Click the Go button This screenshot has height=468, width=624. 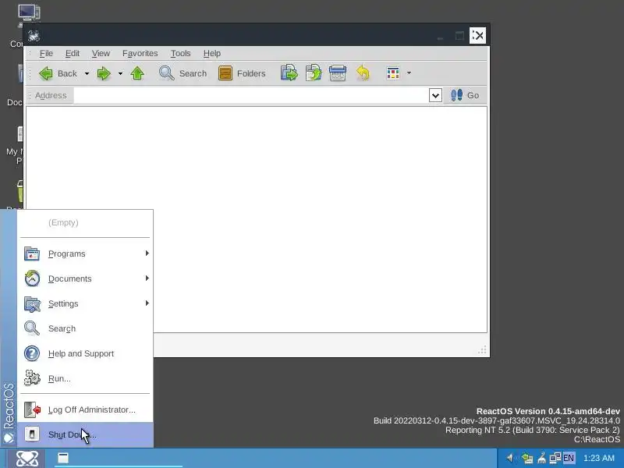pos(464,95)
